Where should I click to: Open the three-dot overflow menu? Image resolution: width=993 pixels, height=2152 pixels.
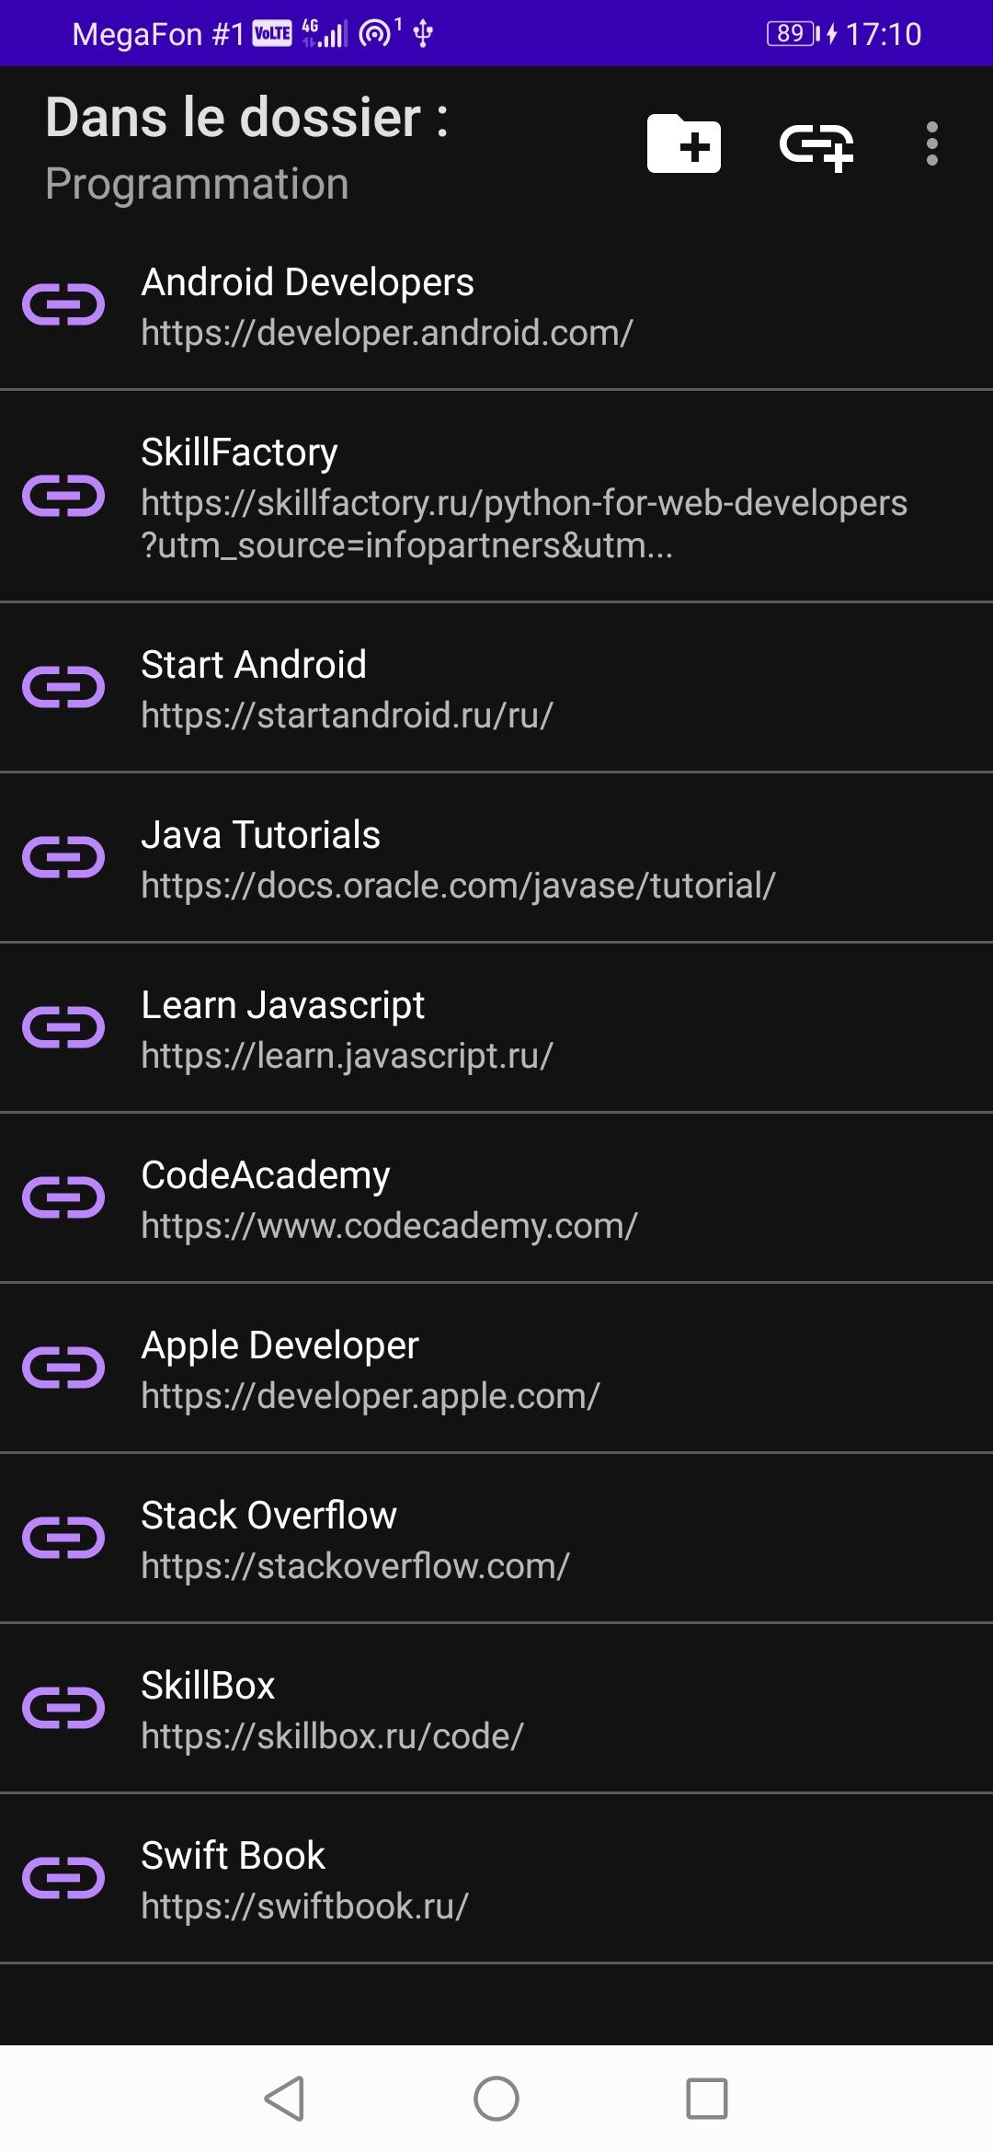[931, 144]
